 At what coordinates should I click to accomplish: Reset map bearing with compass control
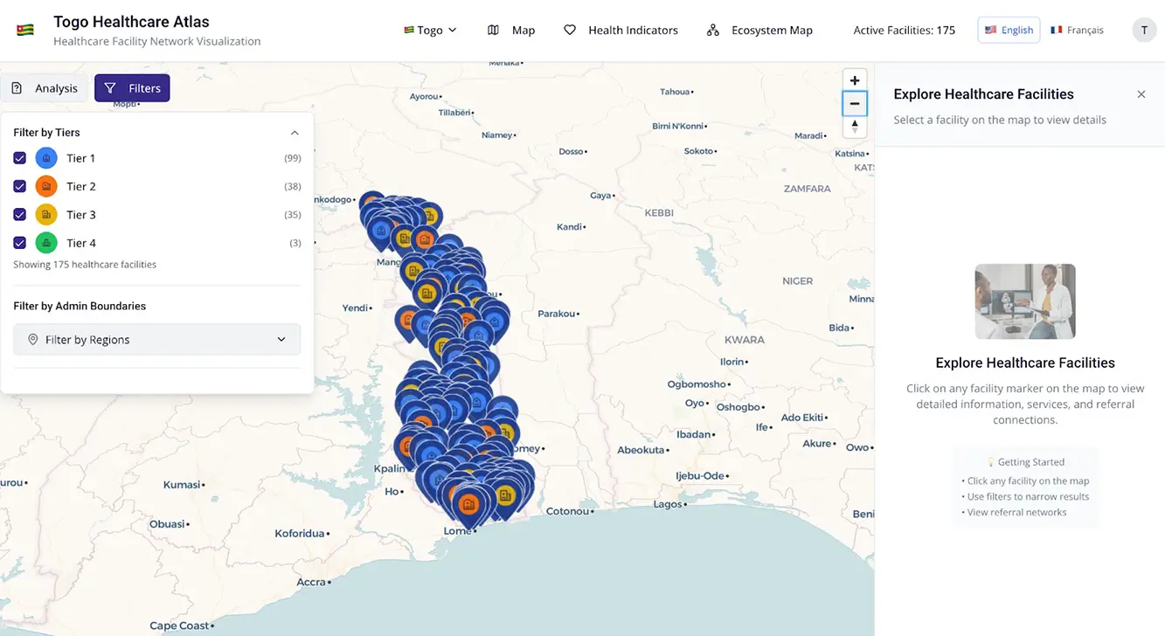click(854, 128)
